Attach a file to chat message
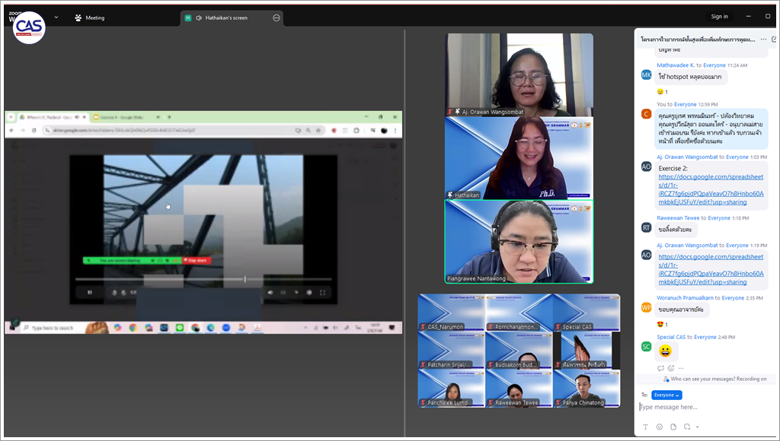This screenshot has width=780, height=441. coord(673,427)
